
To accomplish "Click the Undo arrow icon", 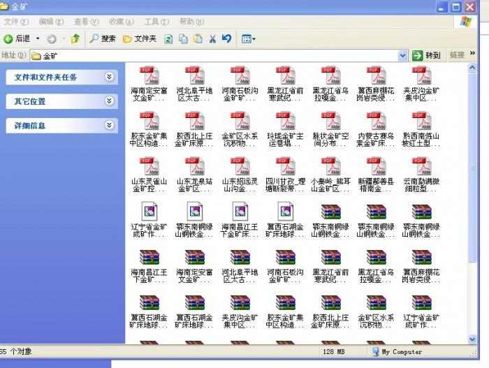I will pyautogui.click(x=226, y=38).
